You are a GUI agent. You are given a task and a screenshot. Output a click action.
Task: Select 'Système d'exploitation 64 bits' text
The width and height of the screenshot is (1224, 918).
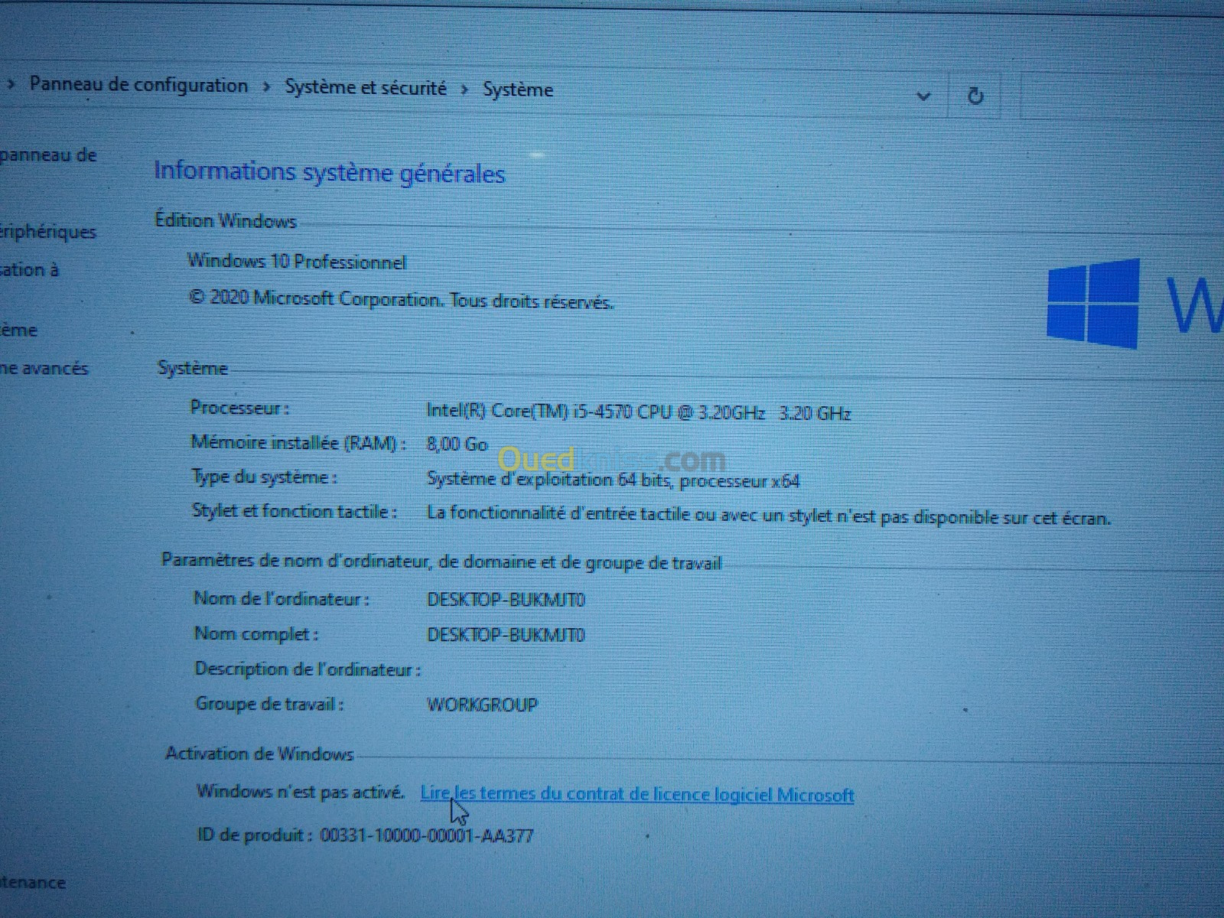pyautogui.click(x=549, y=480)
